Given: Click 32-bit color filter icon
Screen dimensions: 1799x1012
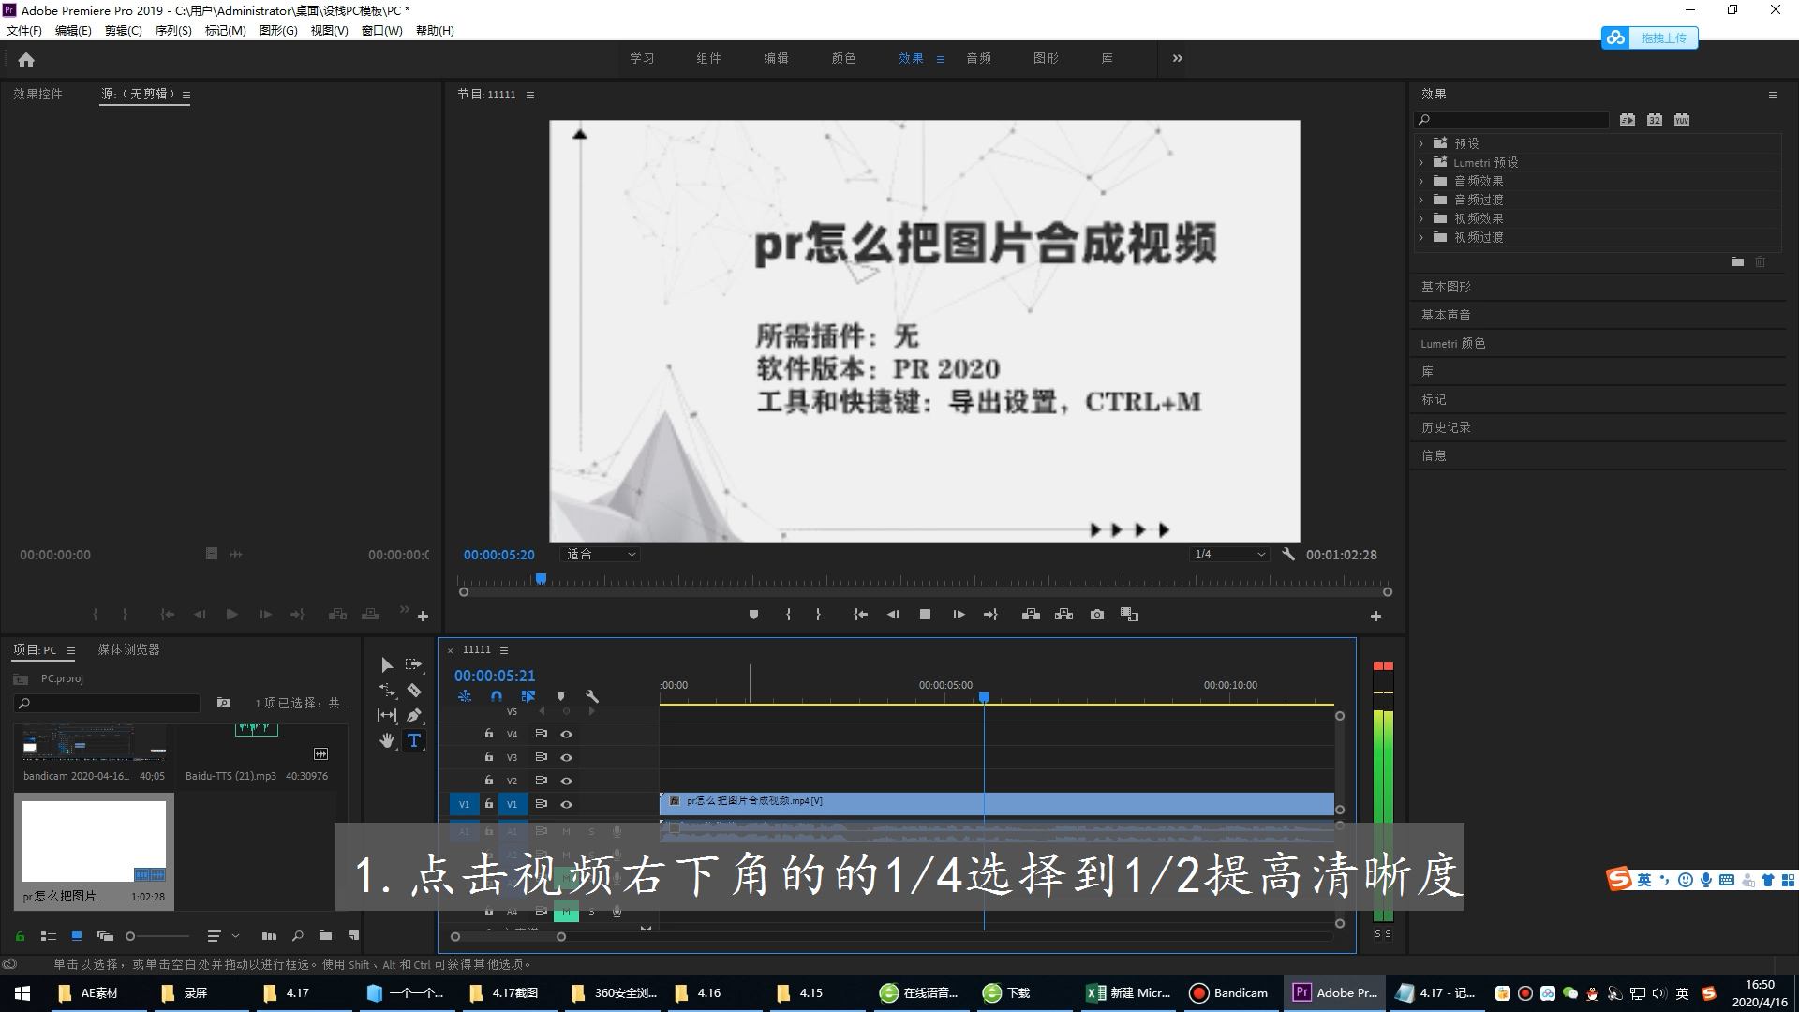Looking at the screenshot, I should (1655, 120).
